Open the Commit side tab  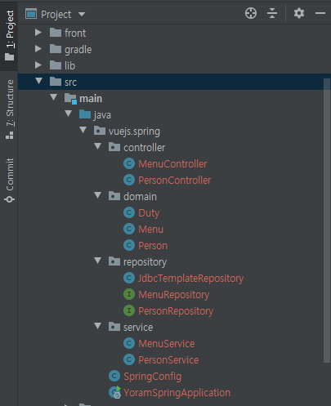point(10,181)
